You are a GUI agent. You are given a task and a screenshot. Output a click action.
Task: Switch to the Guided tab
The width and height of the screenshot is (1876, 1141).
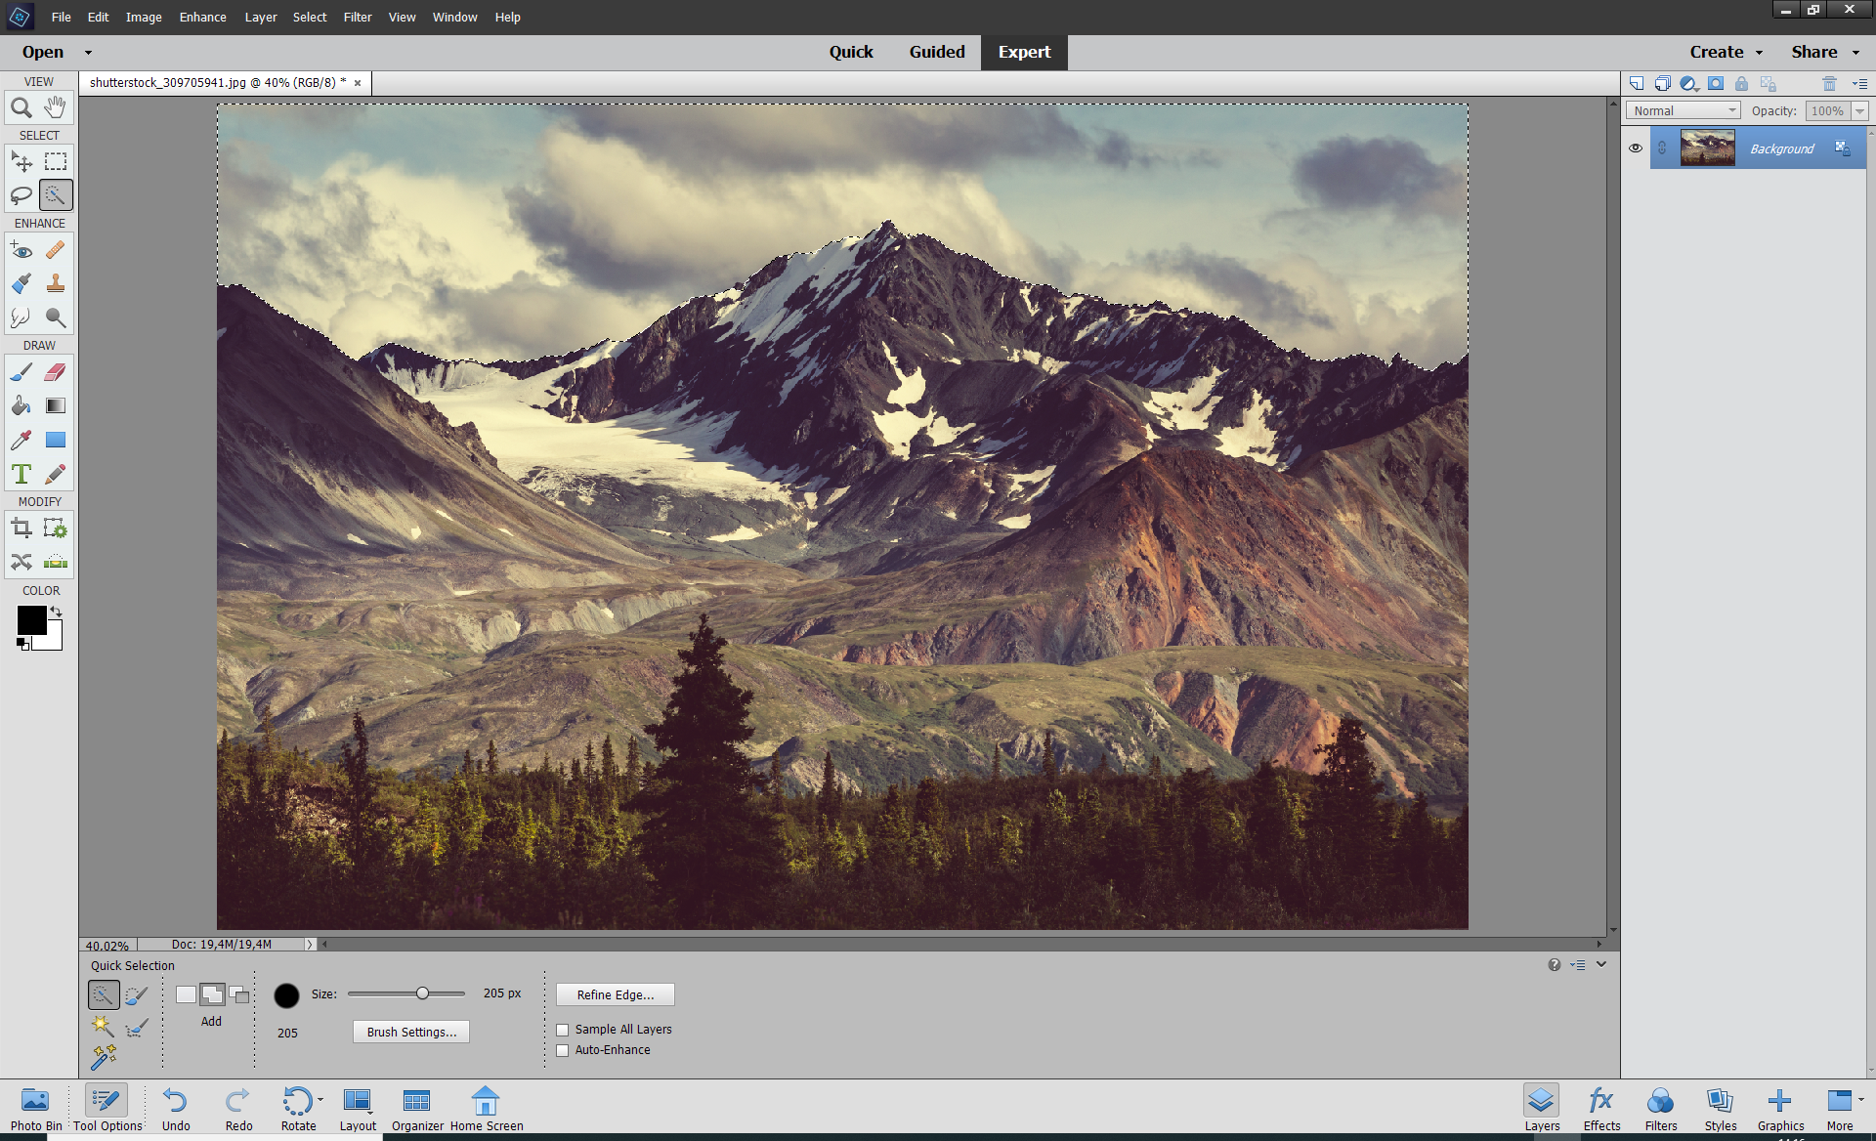[936, 52]
